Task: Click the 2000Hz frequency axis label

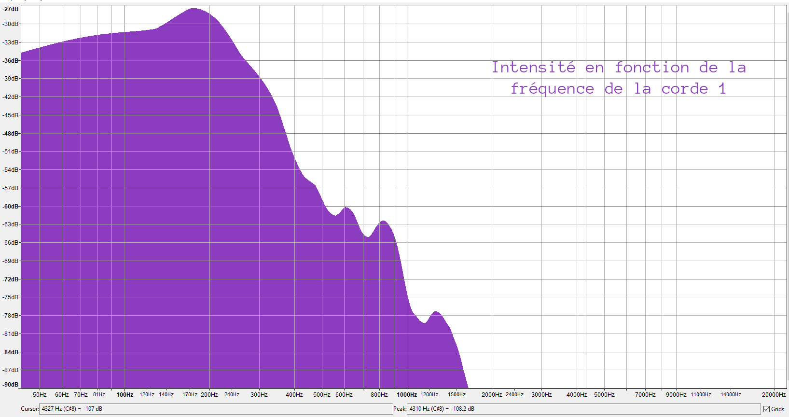Action: coord(491,395)
